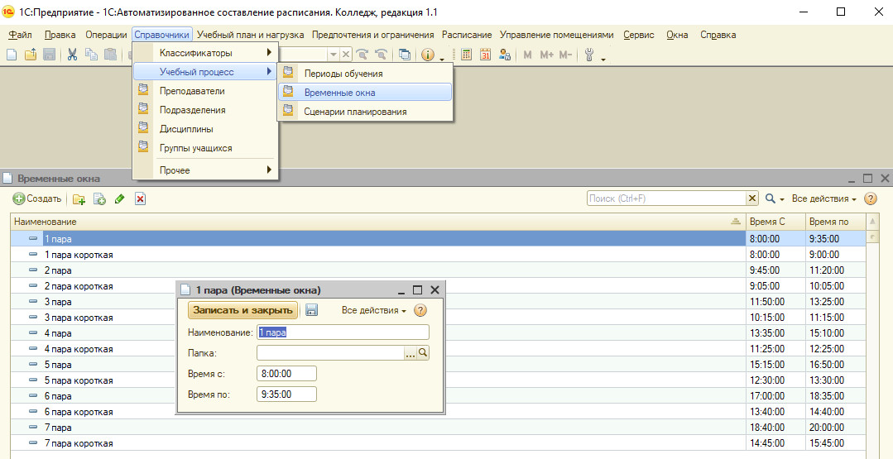Select Группы учащихся menu entry
Image resolution: width=893 pixels, height=459 pixels.
205,148
